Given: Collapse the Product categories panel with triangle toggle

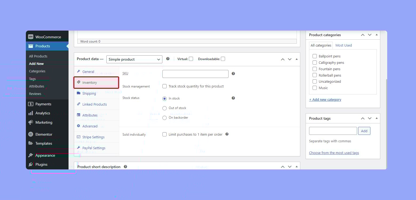Looking at the screenshot, I should [377, 35].
